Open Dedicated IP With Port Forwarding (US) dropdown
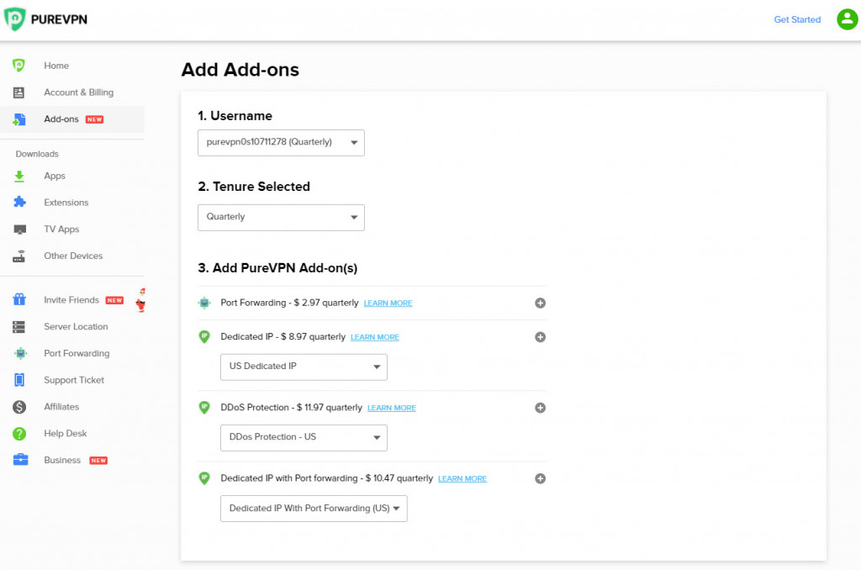This screenshot has width=861, height=570. [x=314, y=509]
